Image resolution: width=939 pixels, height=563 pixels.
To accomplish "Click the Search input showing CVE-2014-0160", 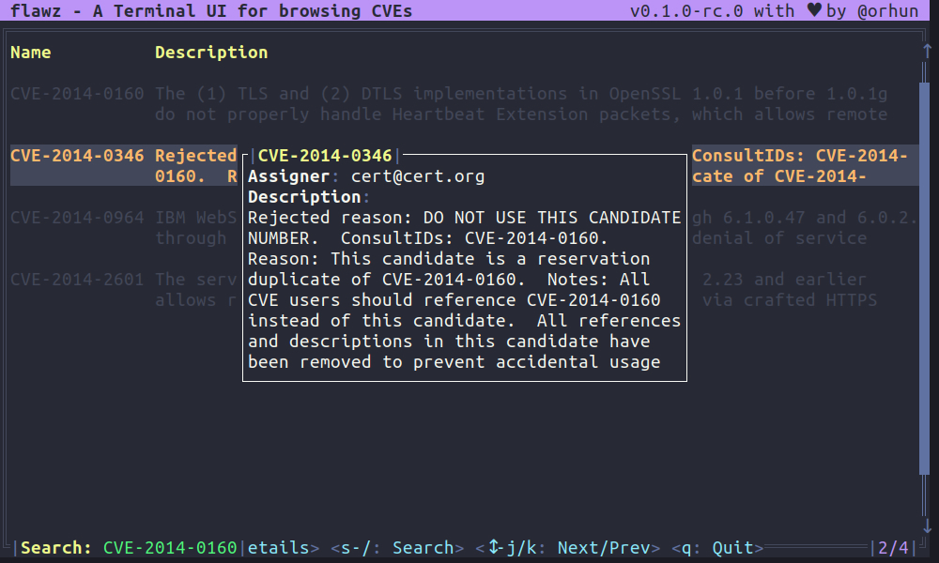I will (x=170, y=547).
